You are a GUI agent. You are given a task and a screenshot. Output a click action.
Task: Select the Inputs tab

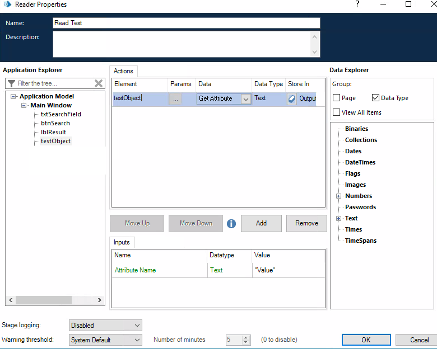coord(122,242)
